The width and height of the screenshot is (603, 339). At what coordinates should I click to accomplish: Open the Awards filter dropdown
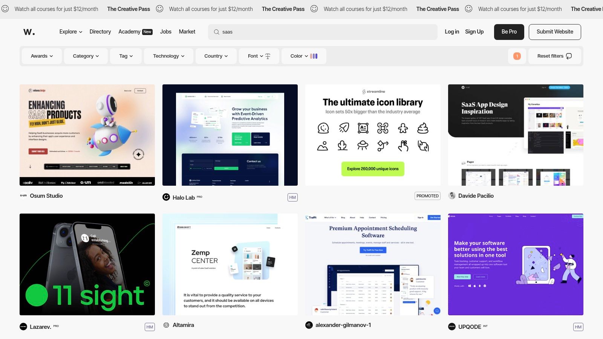[41, 56]
